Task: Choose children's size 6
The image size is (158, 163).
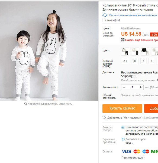Action: coord(151,61)
